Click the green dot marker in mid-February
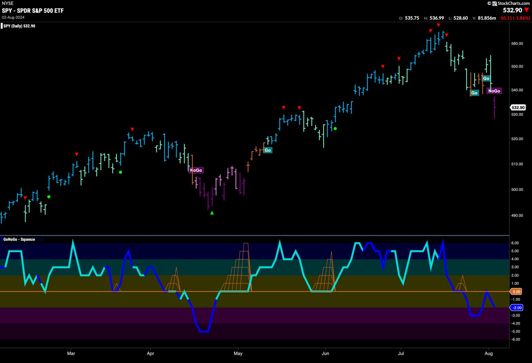Image resolution: width=532 pixels, height=363 pixels. [49, 197]
